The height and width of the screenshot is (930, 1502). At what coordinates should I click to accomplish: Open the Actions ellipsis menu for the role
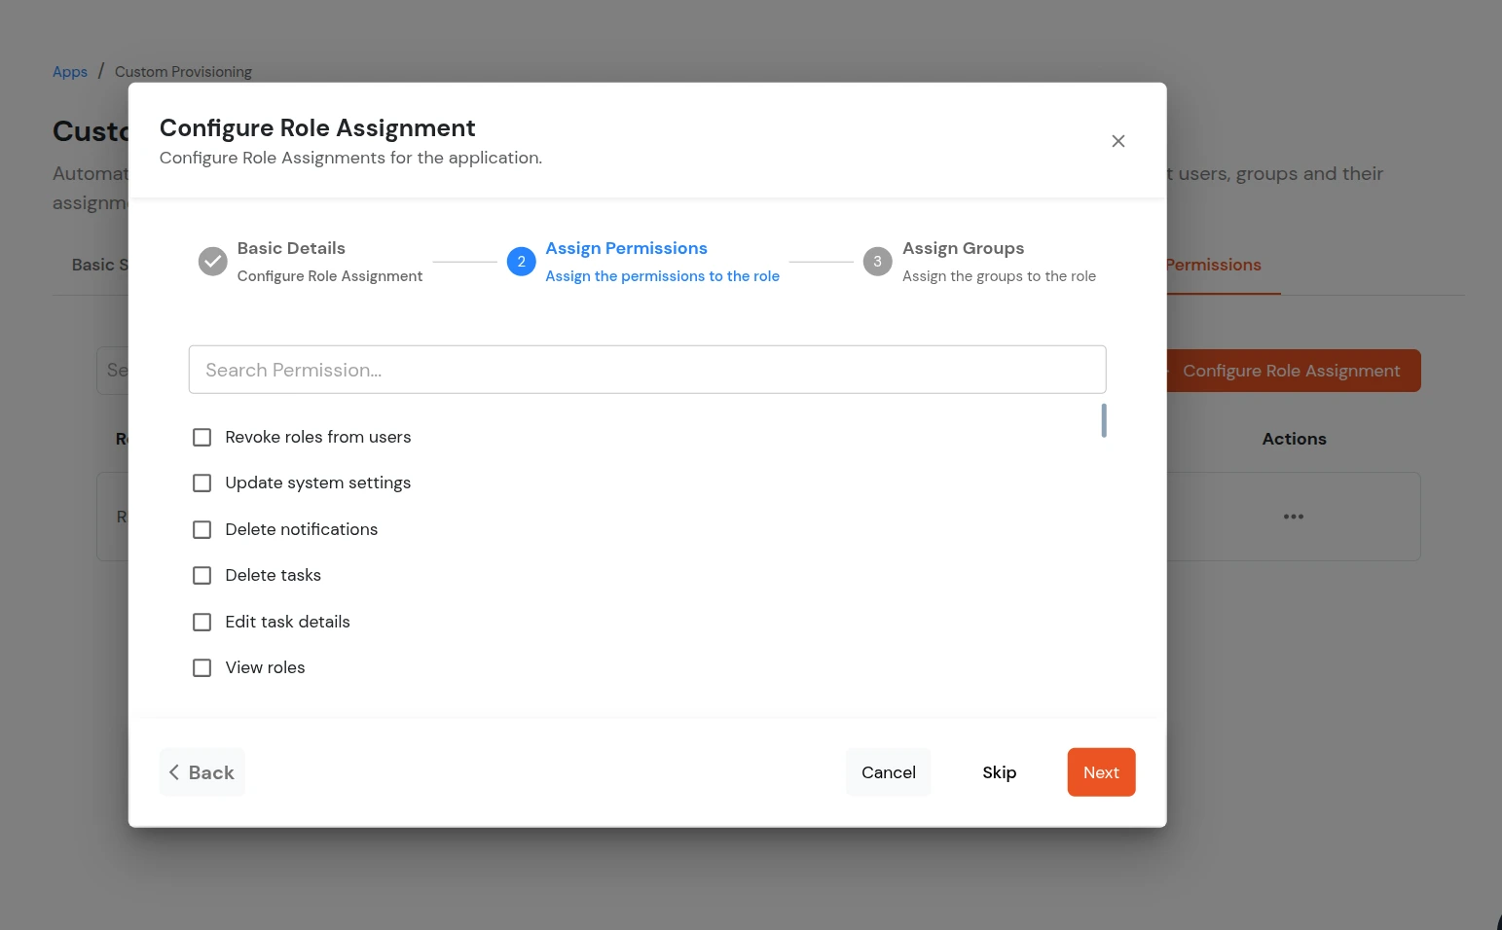click(1294, 517)
